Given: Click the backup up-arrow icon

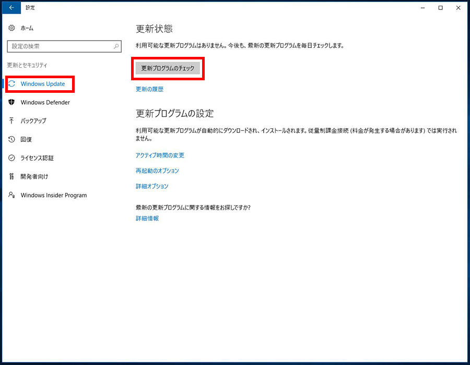Looking at the screenshot, I should 11,120.
